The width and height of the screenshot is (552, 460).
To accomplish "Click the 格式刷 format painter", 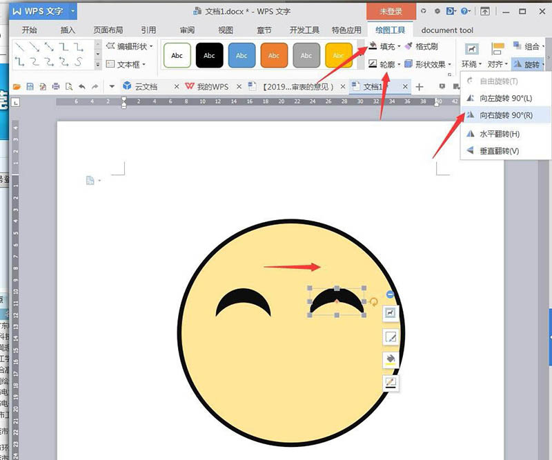I will click(422, 46).
